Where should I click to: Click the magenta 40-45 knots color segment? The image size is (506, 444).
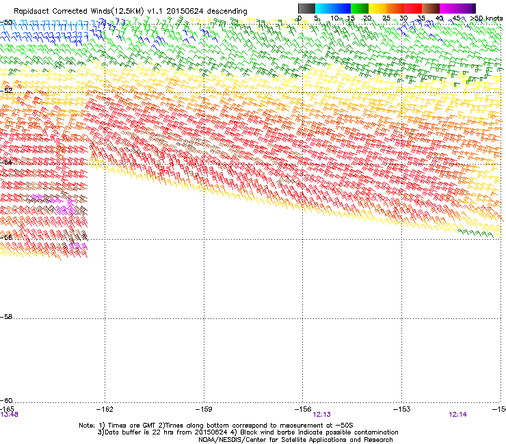pos(449,8)
